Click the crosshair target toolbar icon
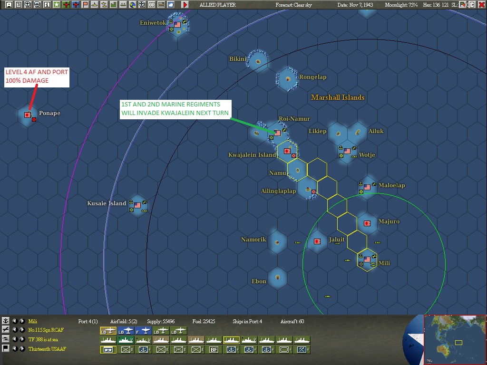Viewport: 487px width, 365px height. click(x=142, y=5)
